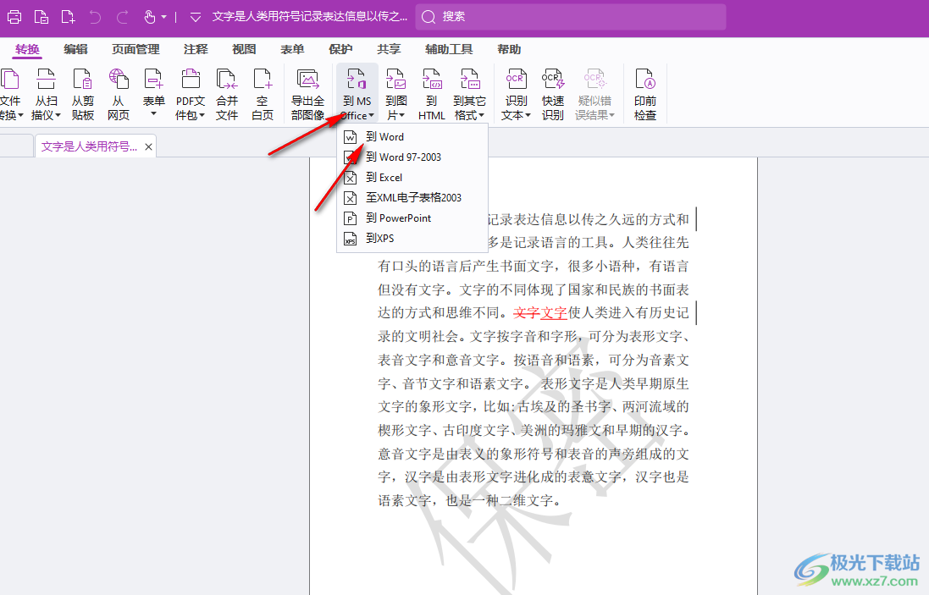929x595 pixels.
Task: Create a blank page from the quick access bar
Action: click(68, 17)
